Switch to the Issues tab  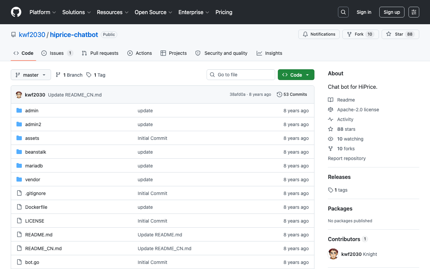57,53
